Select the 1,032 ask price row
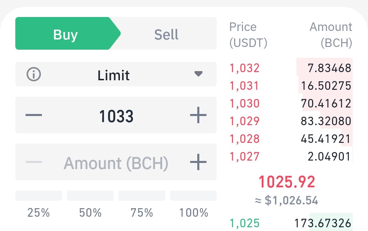368x231 pixels. 291,68
